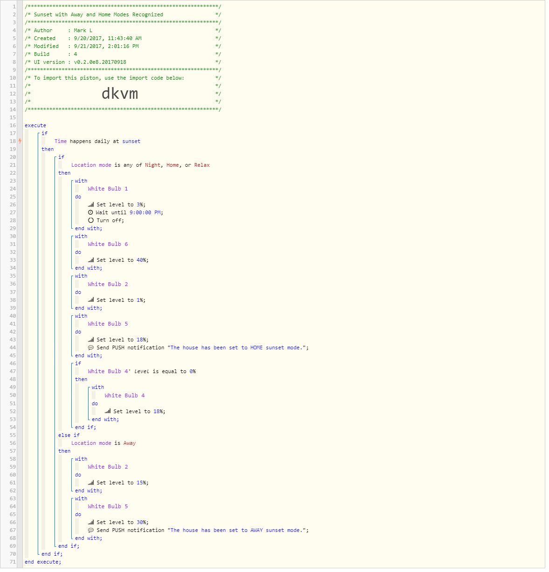Click the level bars icon beside Set level to 30%
This screenshot has width=549, height=572.
(91, 522)
